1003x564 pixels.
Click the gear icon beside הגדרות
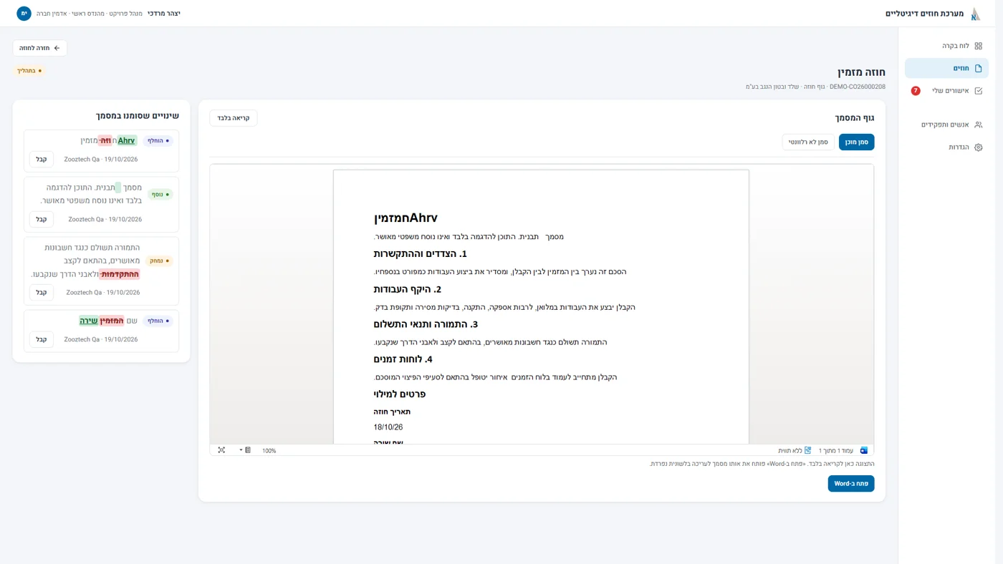click(978, 147)
